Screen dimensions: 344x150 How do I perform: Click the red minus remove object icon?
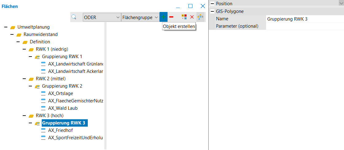[x=171, y=17]
